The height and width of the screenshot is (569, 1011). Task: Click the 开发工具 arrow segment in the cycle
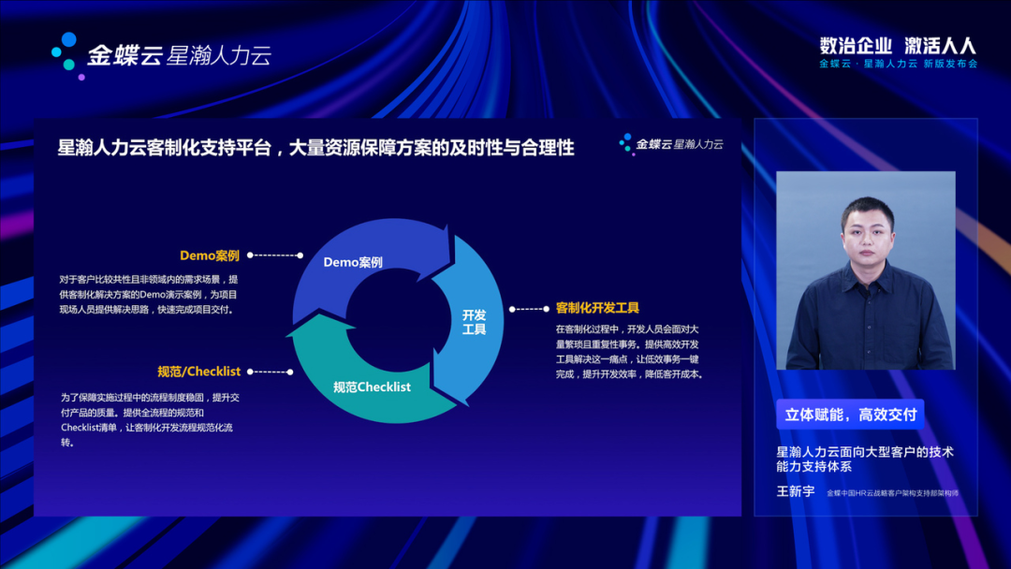pyautogui.click(x=469, y=320)
